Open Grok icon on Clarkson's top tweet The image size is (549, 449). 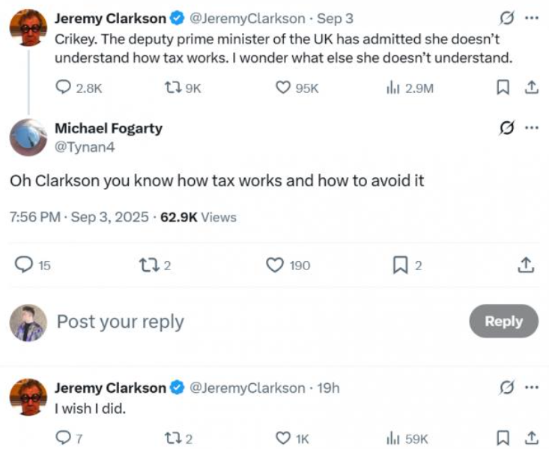[508, 19]
